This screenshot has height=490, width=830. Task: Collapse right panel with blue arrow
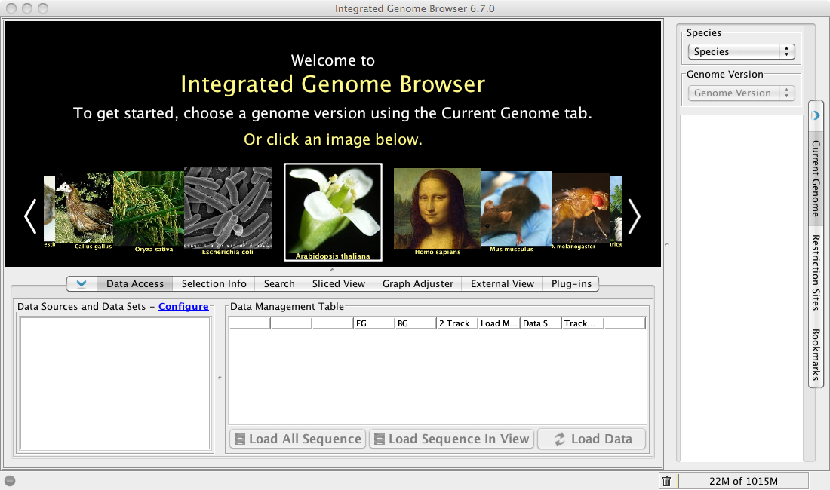click(x=816, y=115)
